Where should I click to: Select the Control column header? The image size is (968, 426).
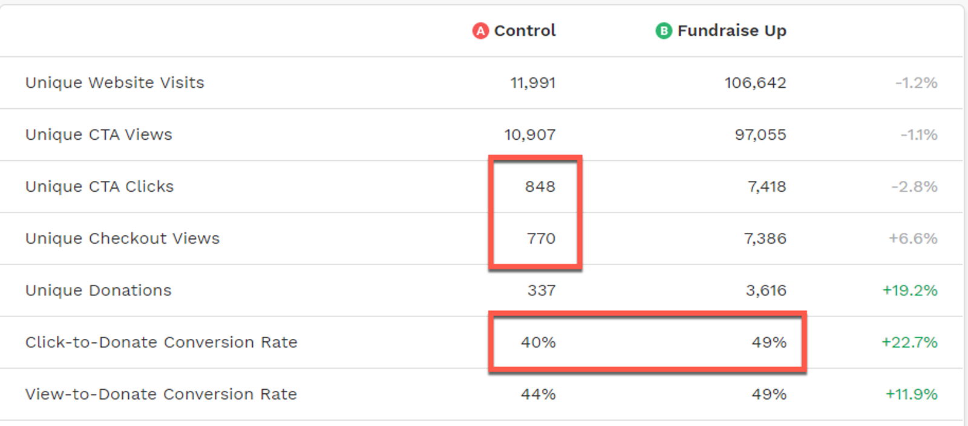525,31
